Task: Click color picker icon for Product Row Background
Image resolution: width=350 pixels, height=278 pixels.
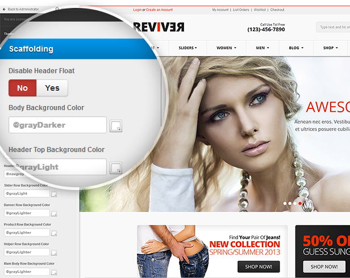Action: (54, 233)
